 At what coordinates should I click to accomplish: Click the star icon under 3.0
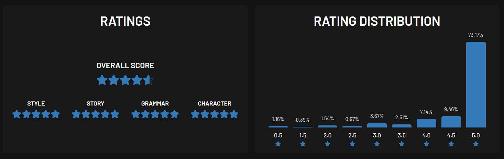[x=377, y=144]
